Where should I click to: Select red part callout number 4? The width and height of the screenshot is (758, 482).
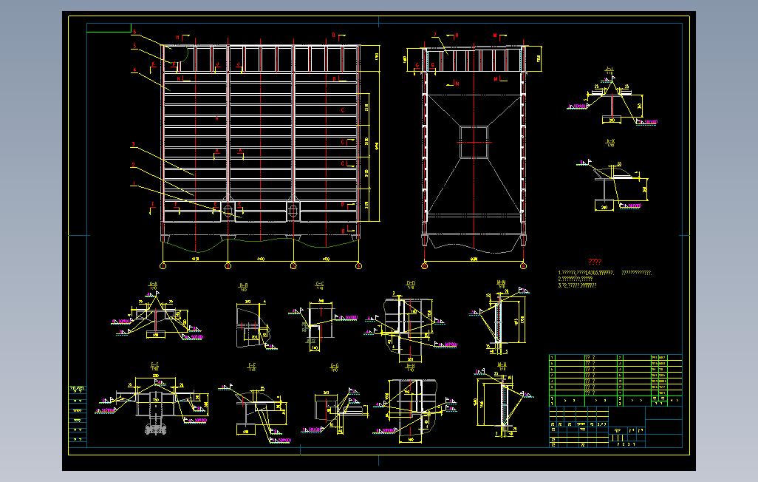pos(134,70)
